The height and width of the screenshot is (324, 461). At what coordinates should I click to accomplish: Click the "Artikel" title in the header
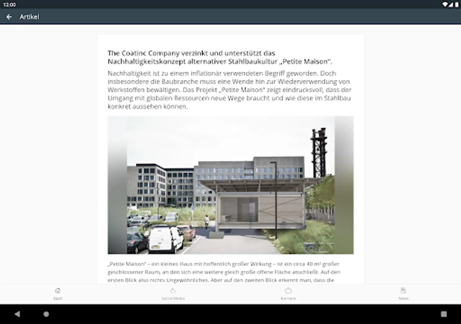30,17
